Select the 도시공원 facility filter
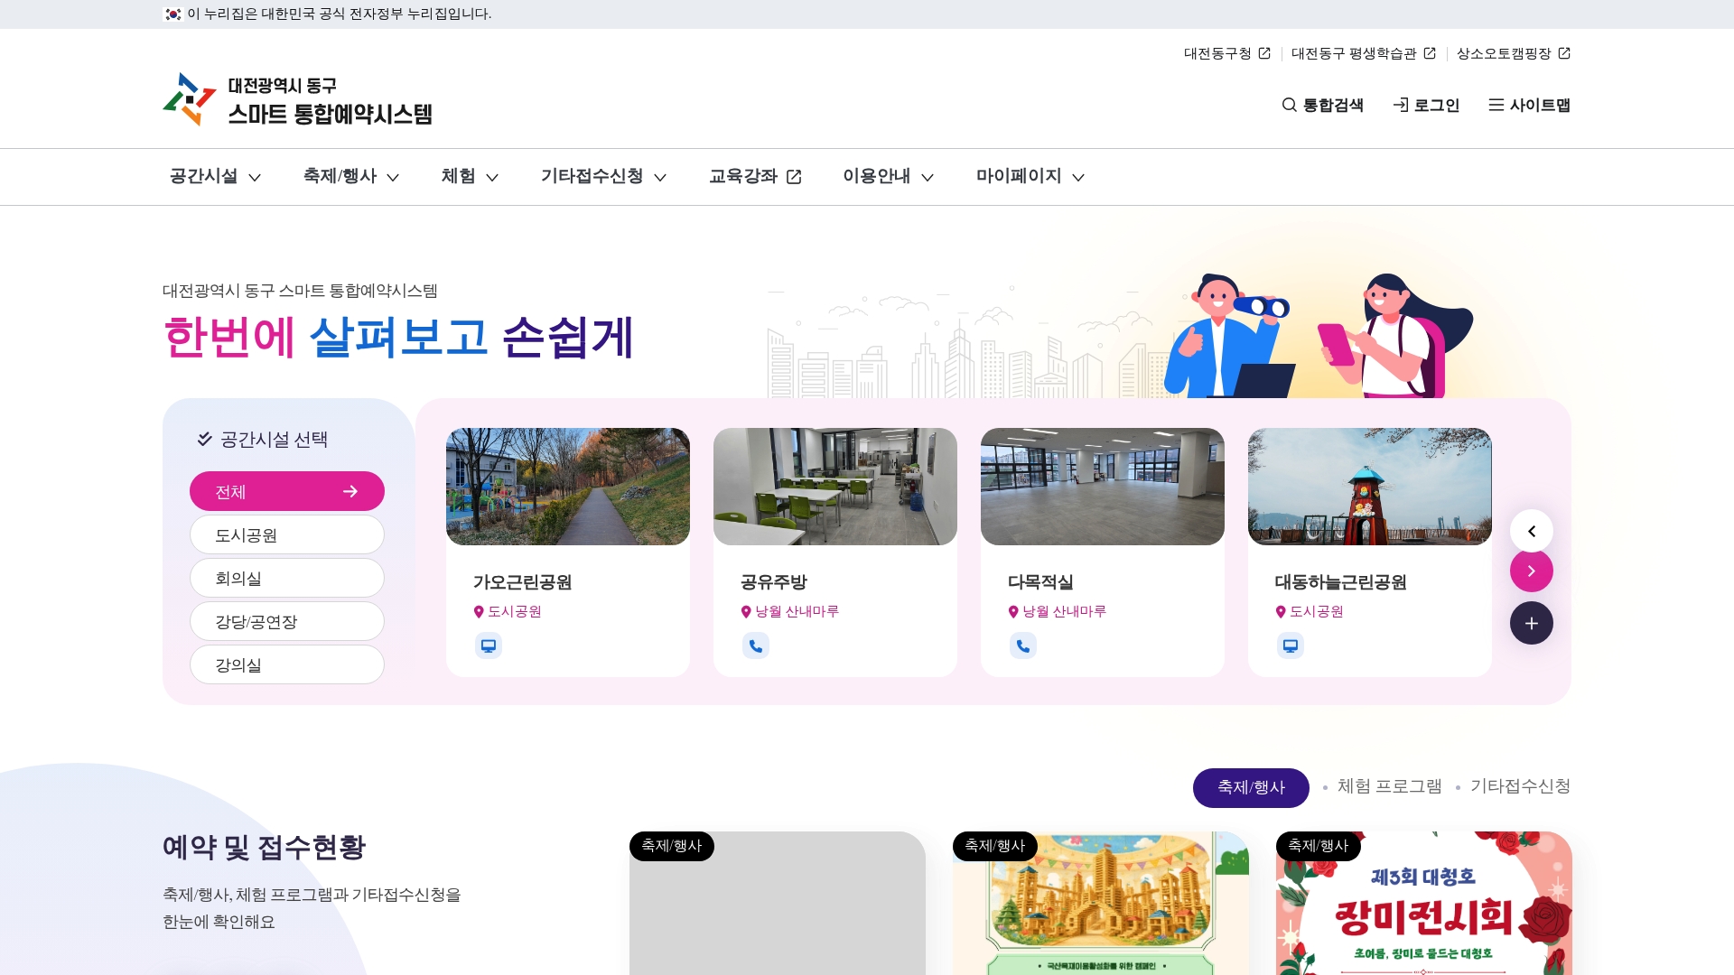The image size is (1734, 975). pyautogui.click(x=287, y=534)
